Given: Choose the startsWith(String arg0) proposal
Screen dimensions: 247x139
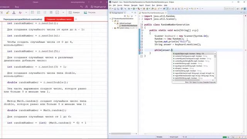Looking at the screenshot, I should tap(193, 78).
